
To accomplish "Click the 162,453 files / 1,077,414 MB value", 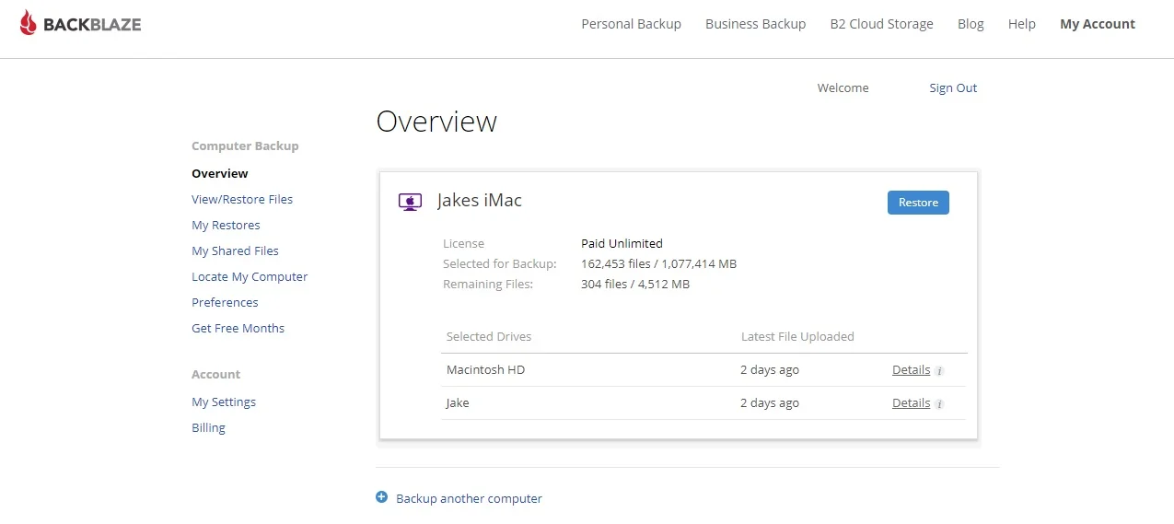I will [658, 263].
